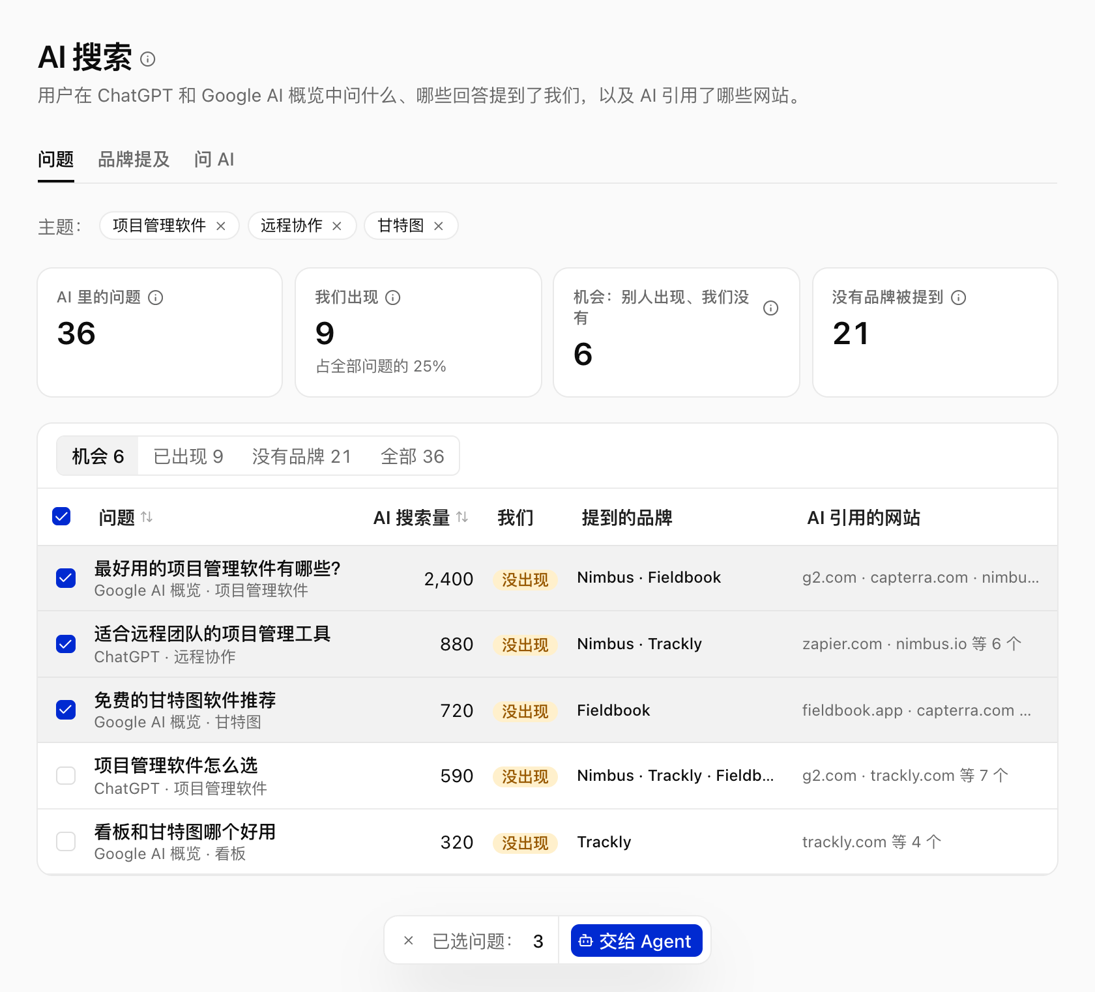Click zapier.com · nimbus.io 等 6 个 cell
Viewport: 1095px width, 992px height.
(912, 644)
